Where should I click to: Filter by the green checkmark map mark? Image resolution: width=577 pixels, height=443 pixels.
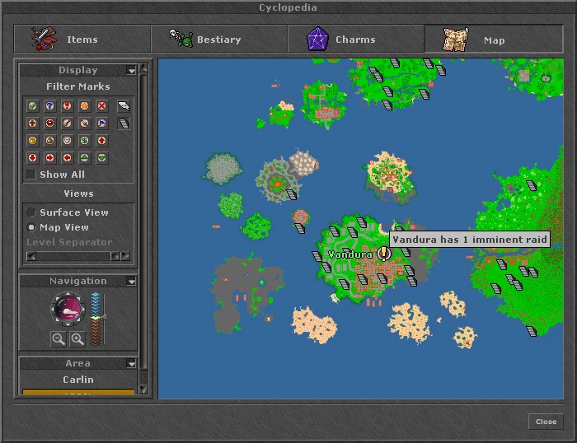pyautogui.click(x=32, y=106)
